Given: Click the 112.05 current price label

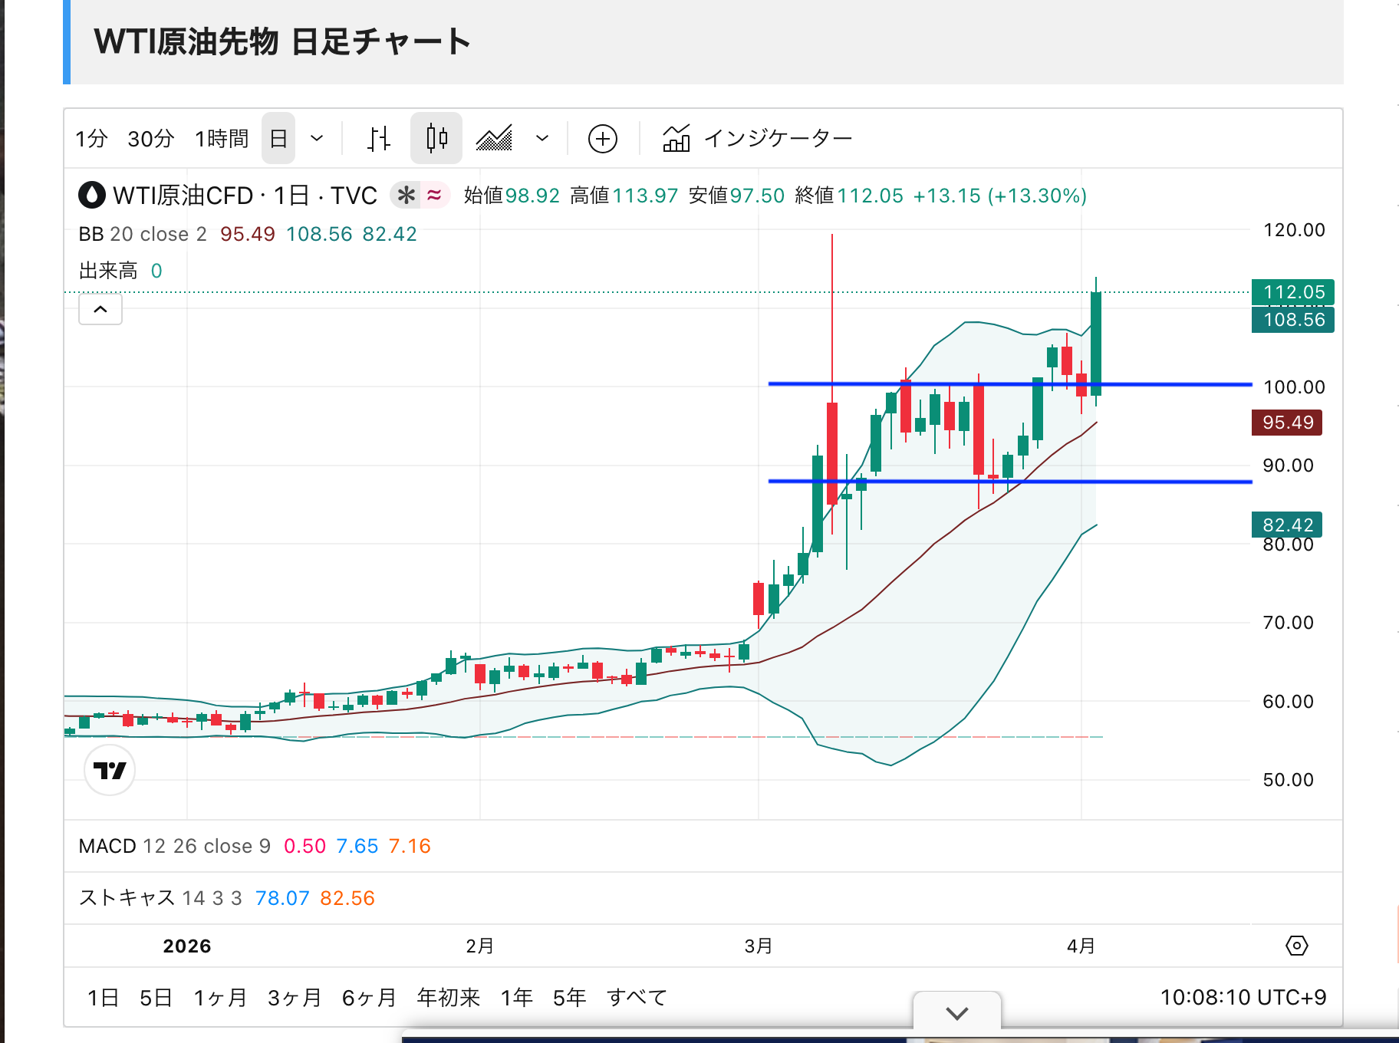Looking at the screenshot, I should (1293, 292).
